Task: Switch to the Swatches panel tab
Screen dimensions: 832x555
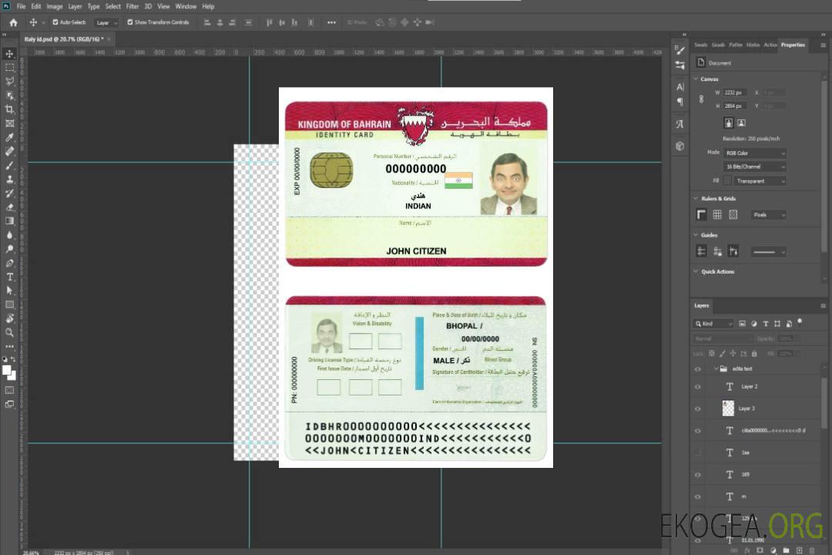Action: [x=701, y=45]
